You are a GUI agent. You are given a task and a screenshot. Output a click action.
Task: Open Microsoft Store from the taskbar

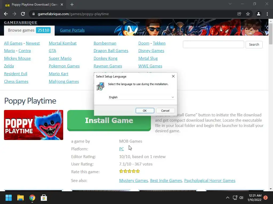tap(44, 198)
